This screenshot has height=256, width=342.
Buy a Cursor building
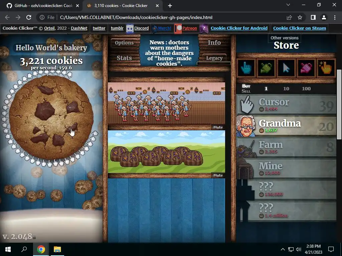286,105
